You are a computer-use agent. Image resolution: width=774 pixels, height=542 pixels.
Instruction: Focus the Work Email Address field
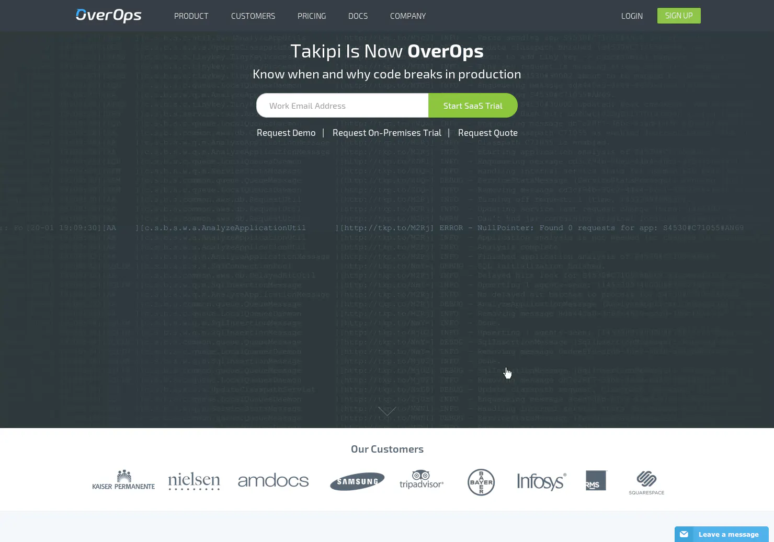click(343, 106)
